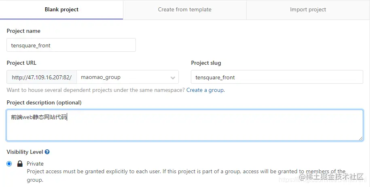Switch to the Import project tab
370x187 pixels.
[x=308, y=10]
